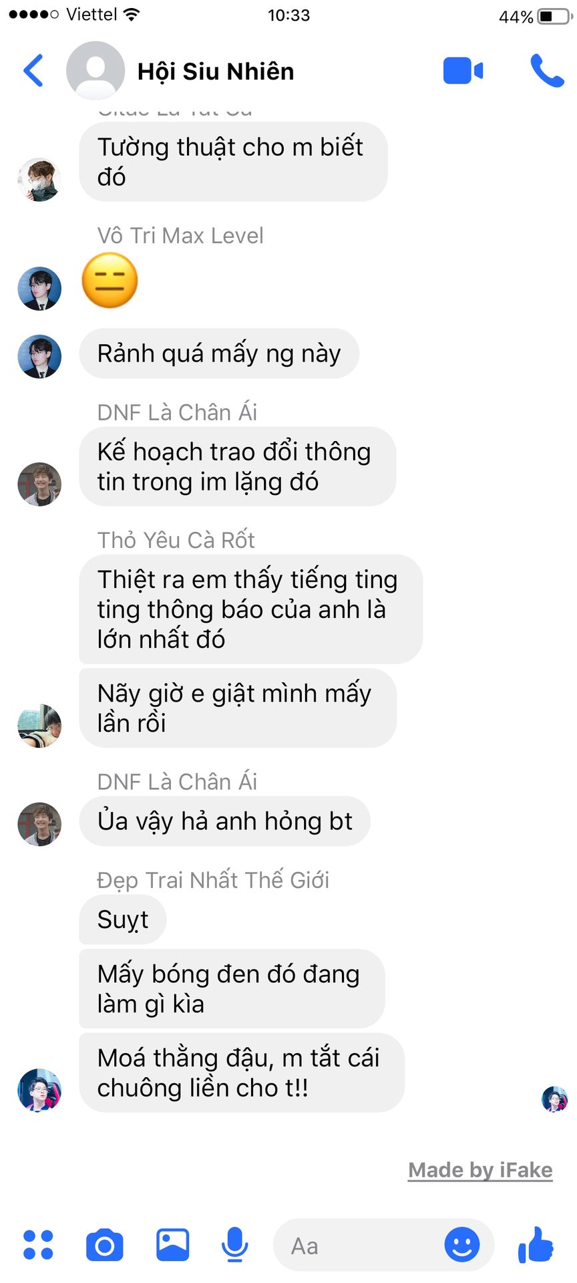
Task: Open the Hội Siu Nhiên group name header
Action: coord(216,72)
